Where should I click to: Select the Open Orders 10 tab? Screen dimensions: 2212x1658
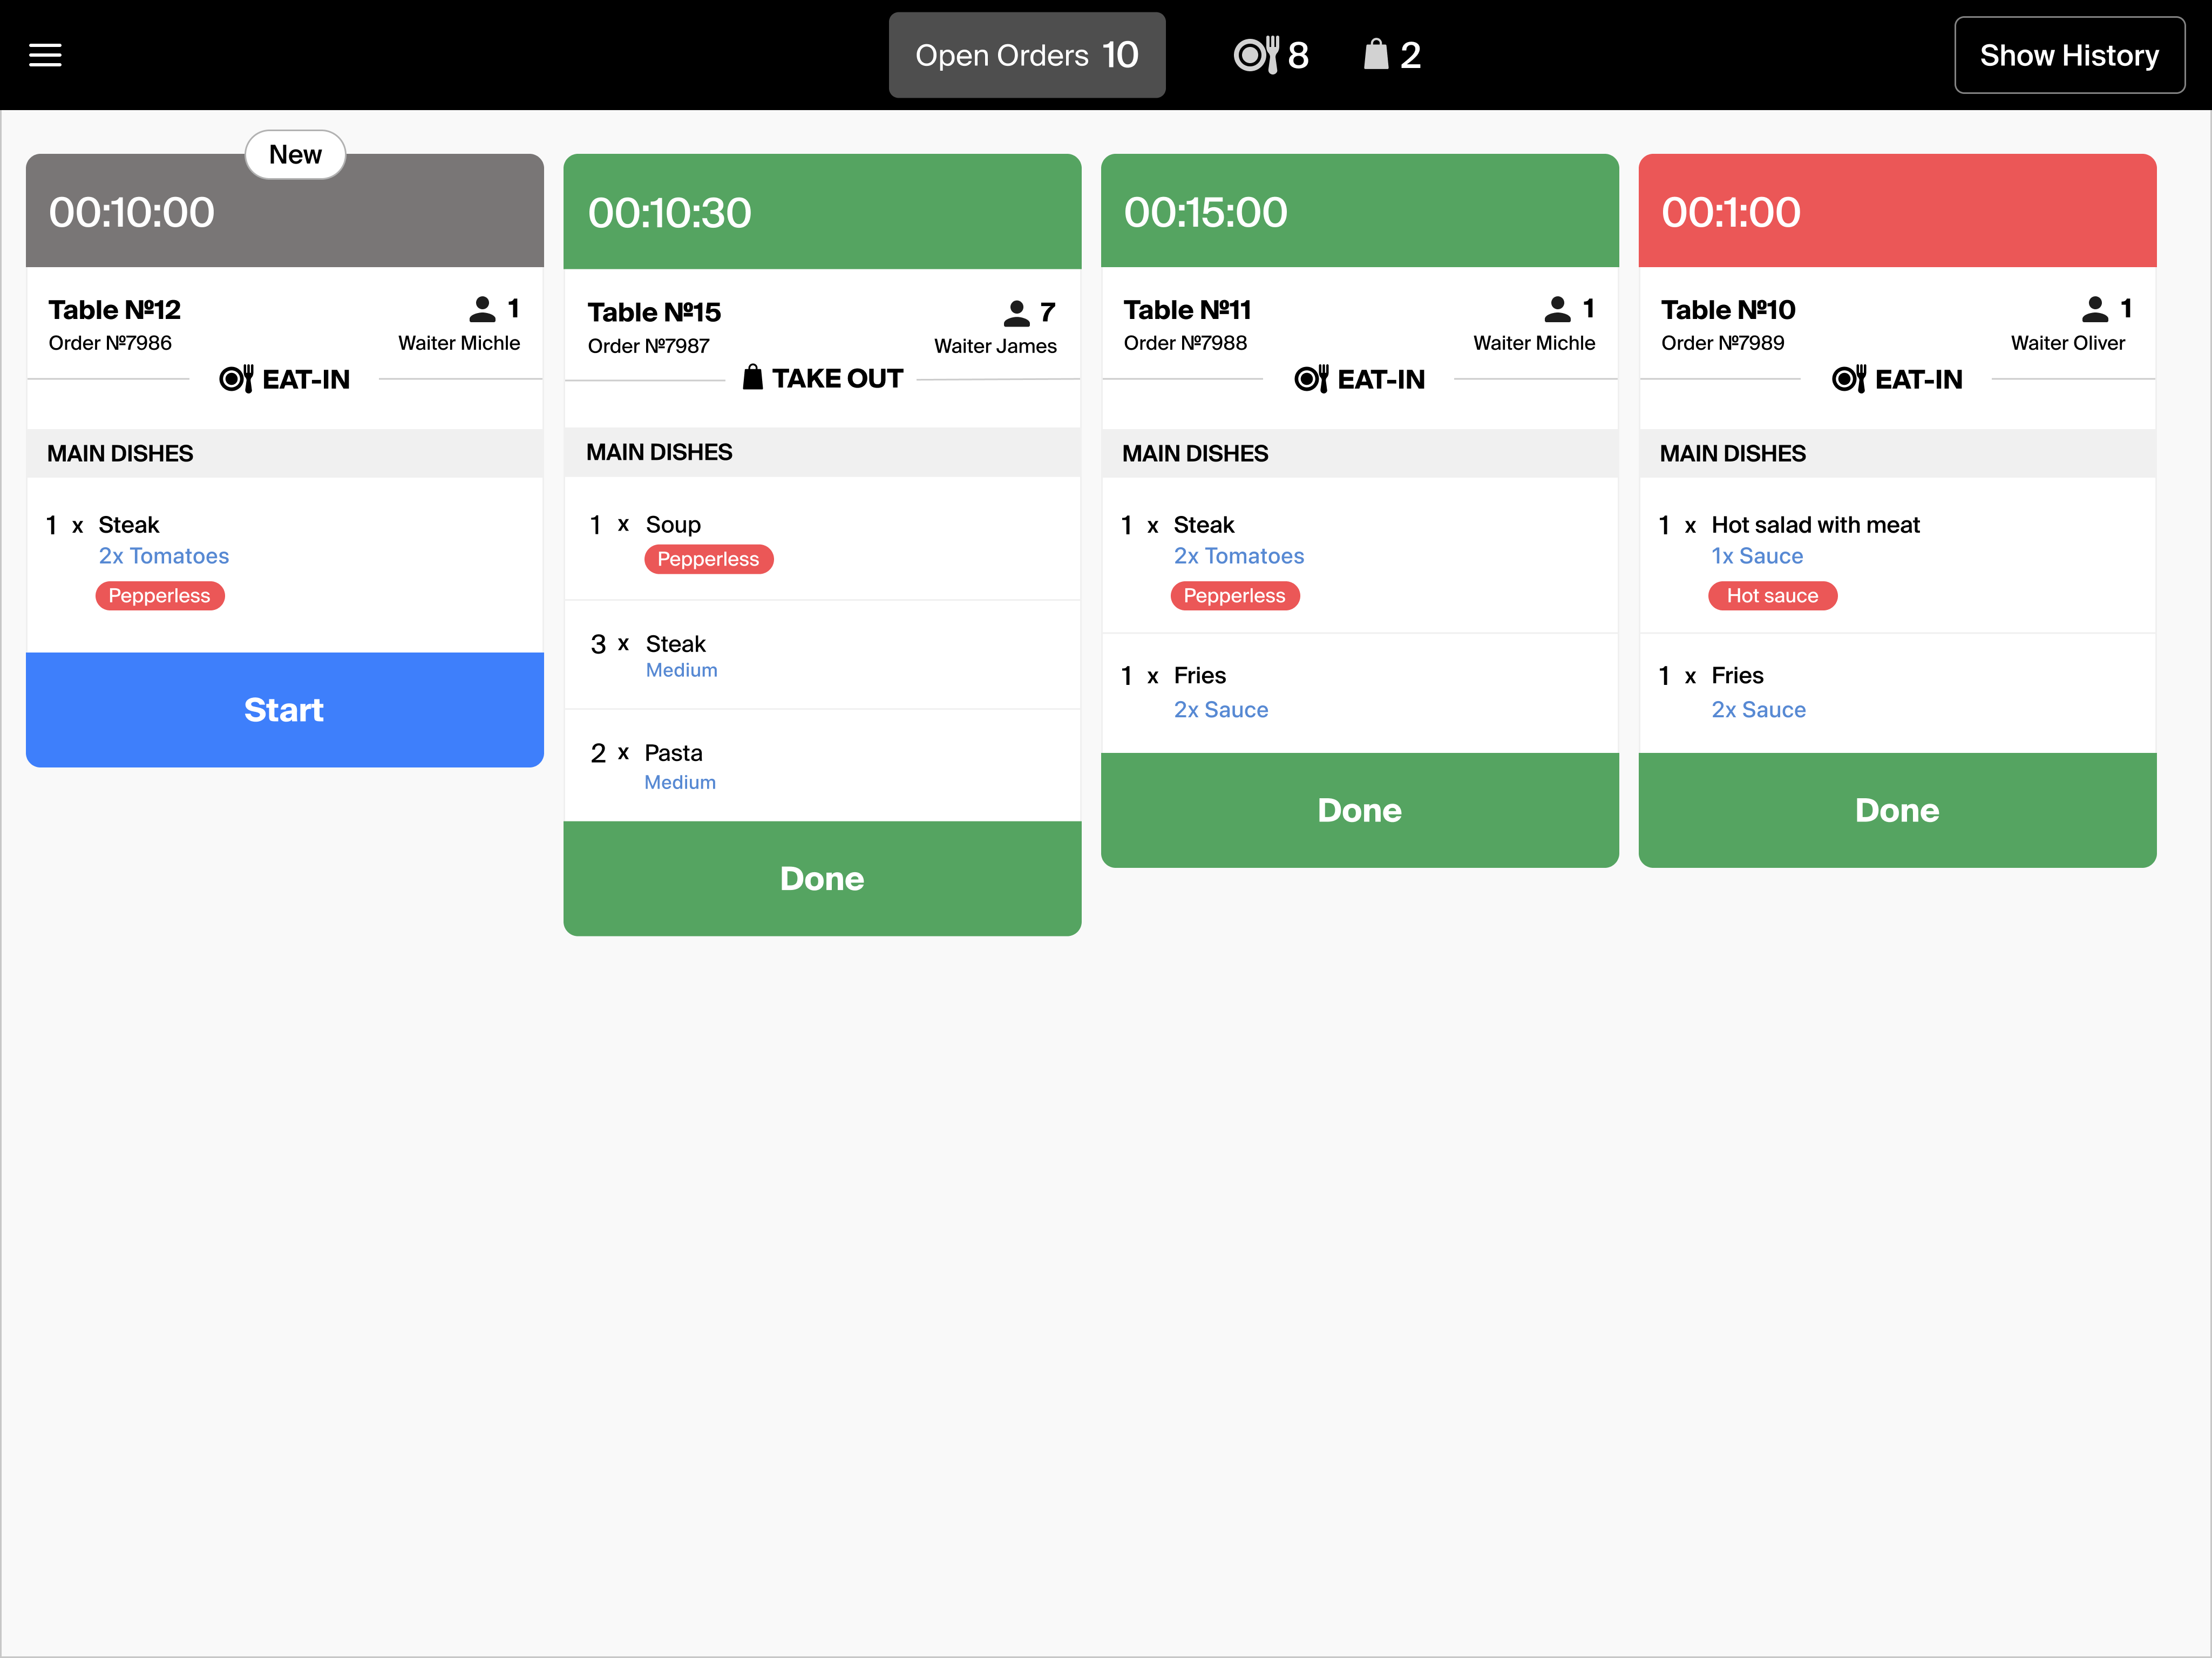tap(1027, 55)
